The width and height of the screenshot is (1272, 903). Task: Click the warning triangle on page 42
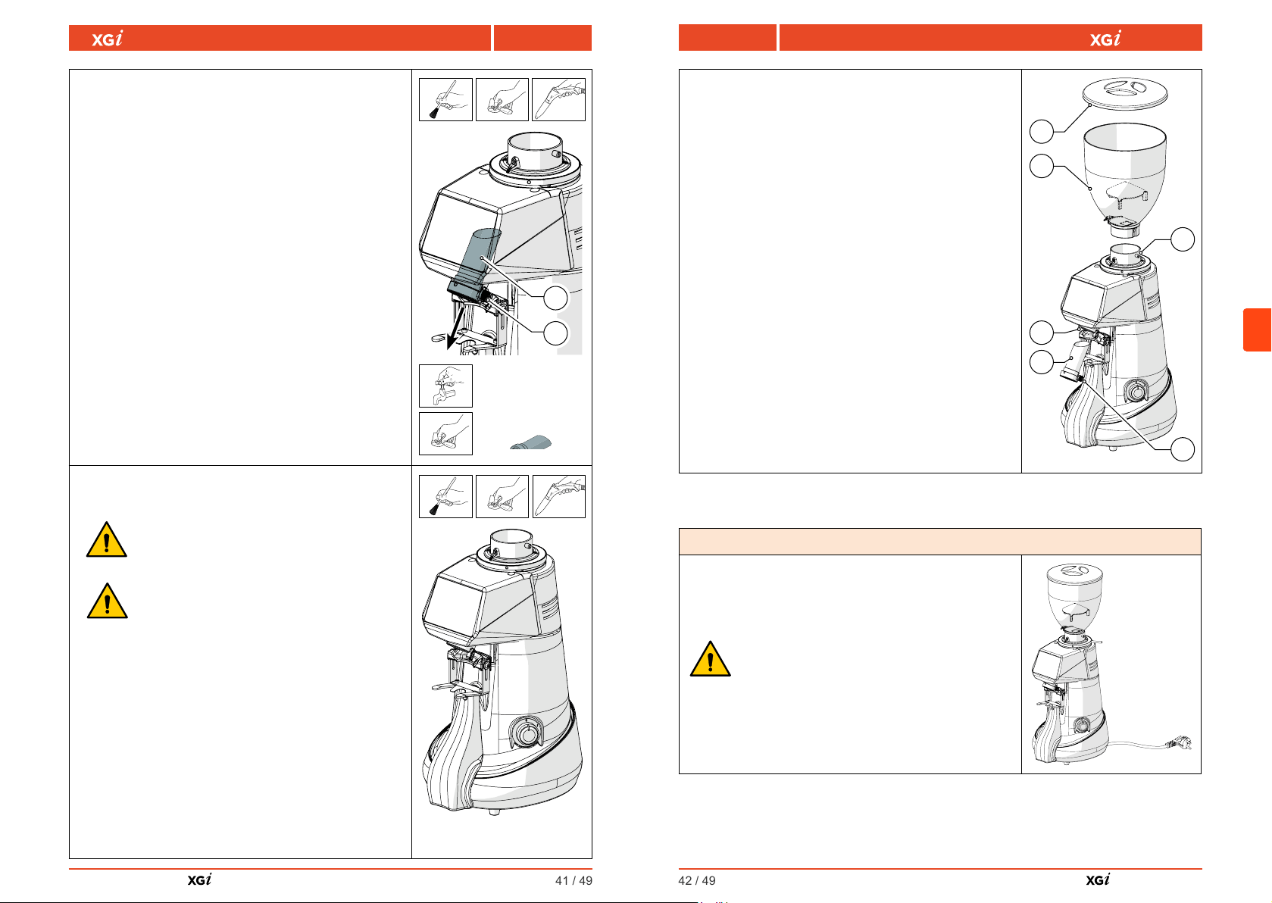click(711, 658)
